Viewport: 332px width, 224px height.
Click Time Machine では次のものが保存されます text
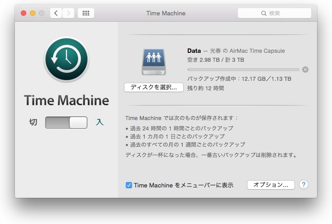point(181,118)
